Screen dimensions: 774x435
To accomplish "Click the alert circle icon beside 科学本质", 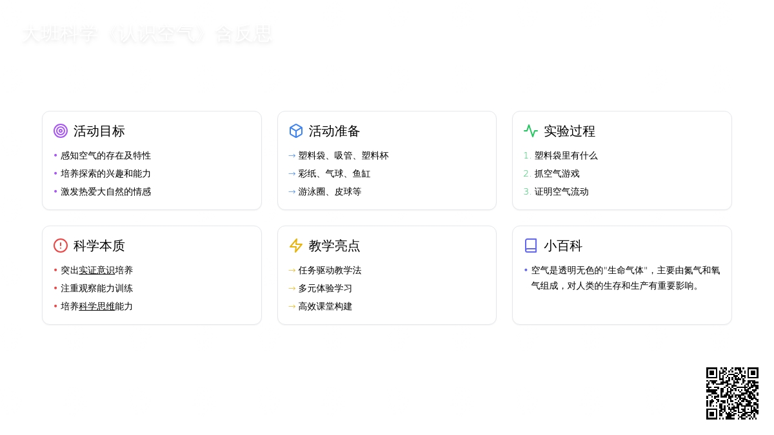I will 61,246.
